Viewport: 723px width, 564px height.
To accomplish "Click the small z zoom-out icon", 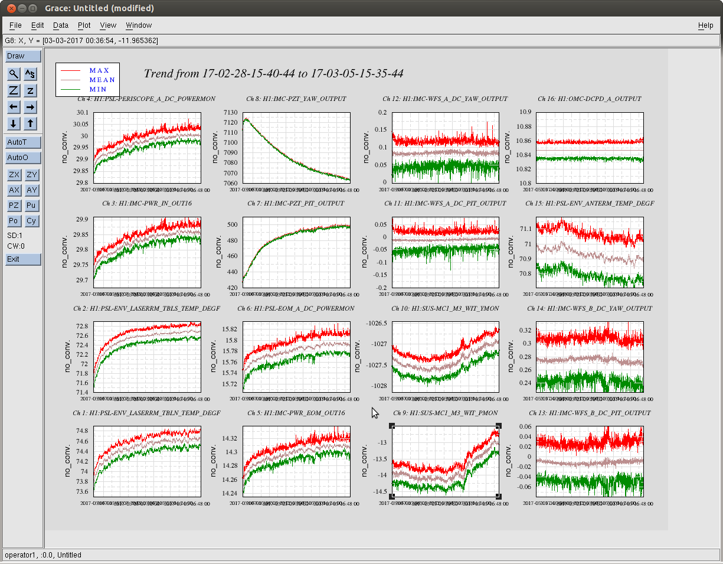I will pos(31,90).
